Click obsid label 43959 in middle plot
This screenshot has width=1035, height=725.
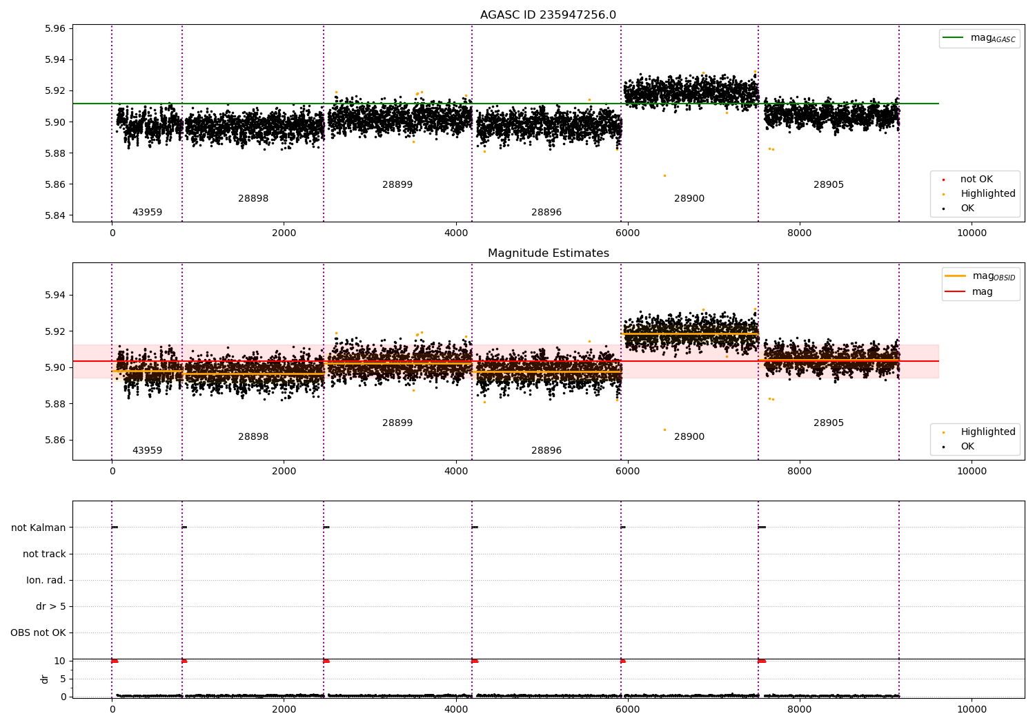click(x=147, y=451)
